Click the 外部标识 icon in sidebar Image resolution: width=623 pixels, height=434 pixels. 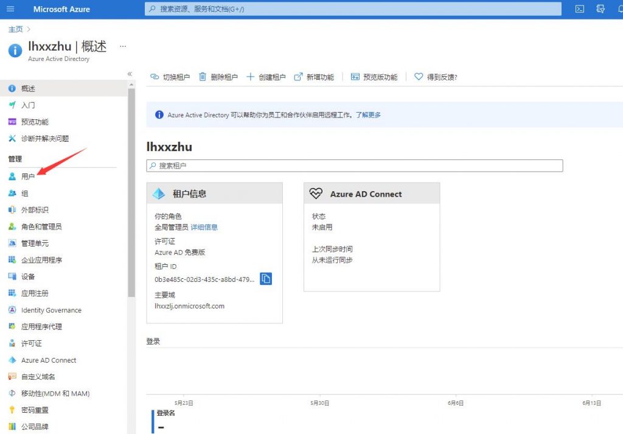(x=12, y=210)
